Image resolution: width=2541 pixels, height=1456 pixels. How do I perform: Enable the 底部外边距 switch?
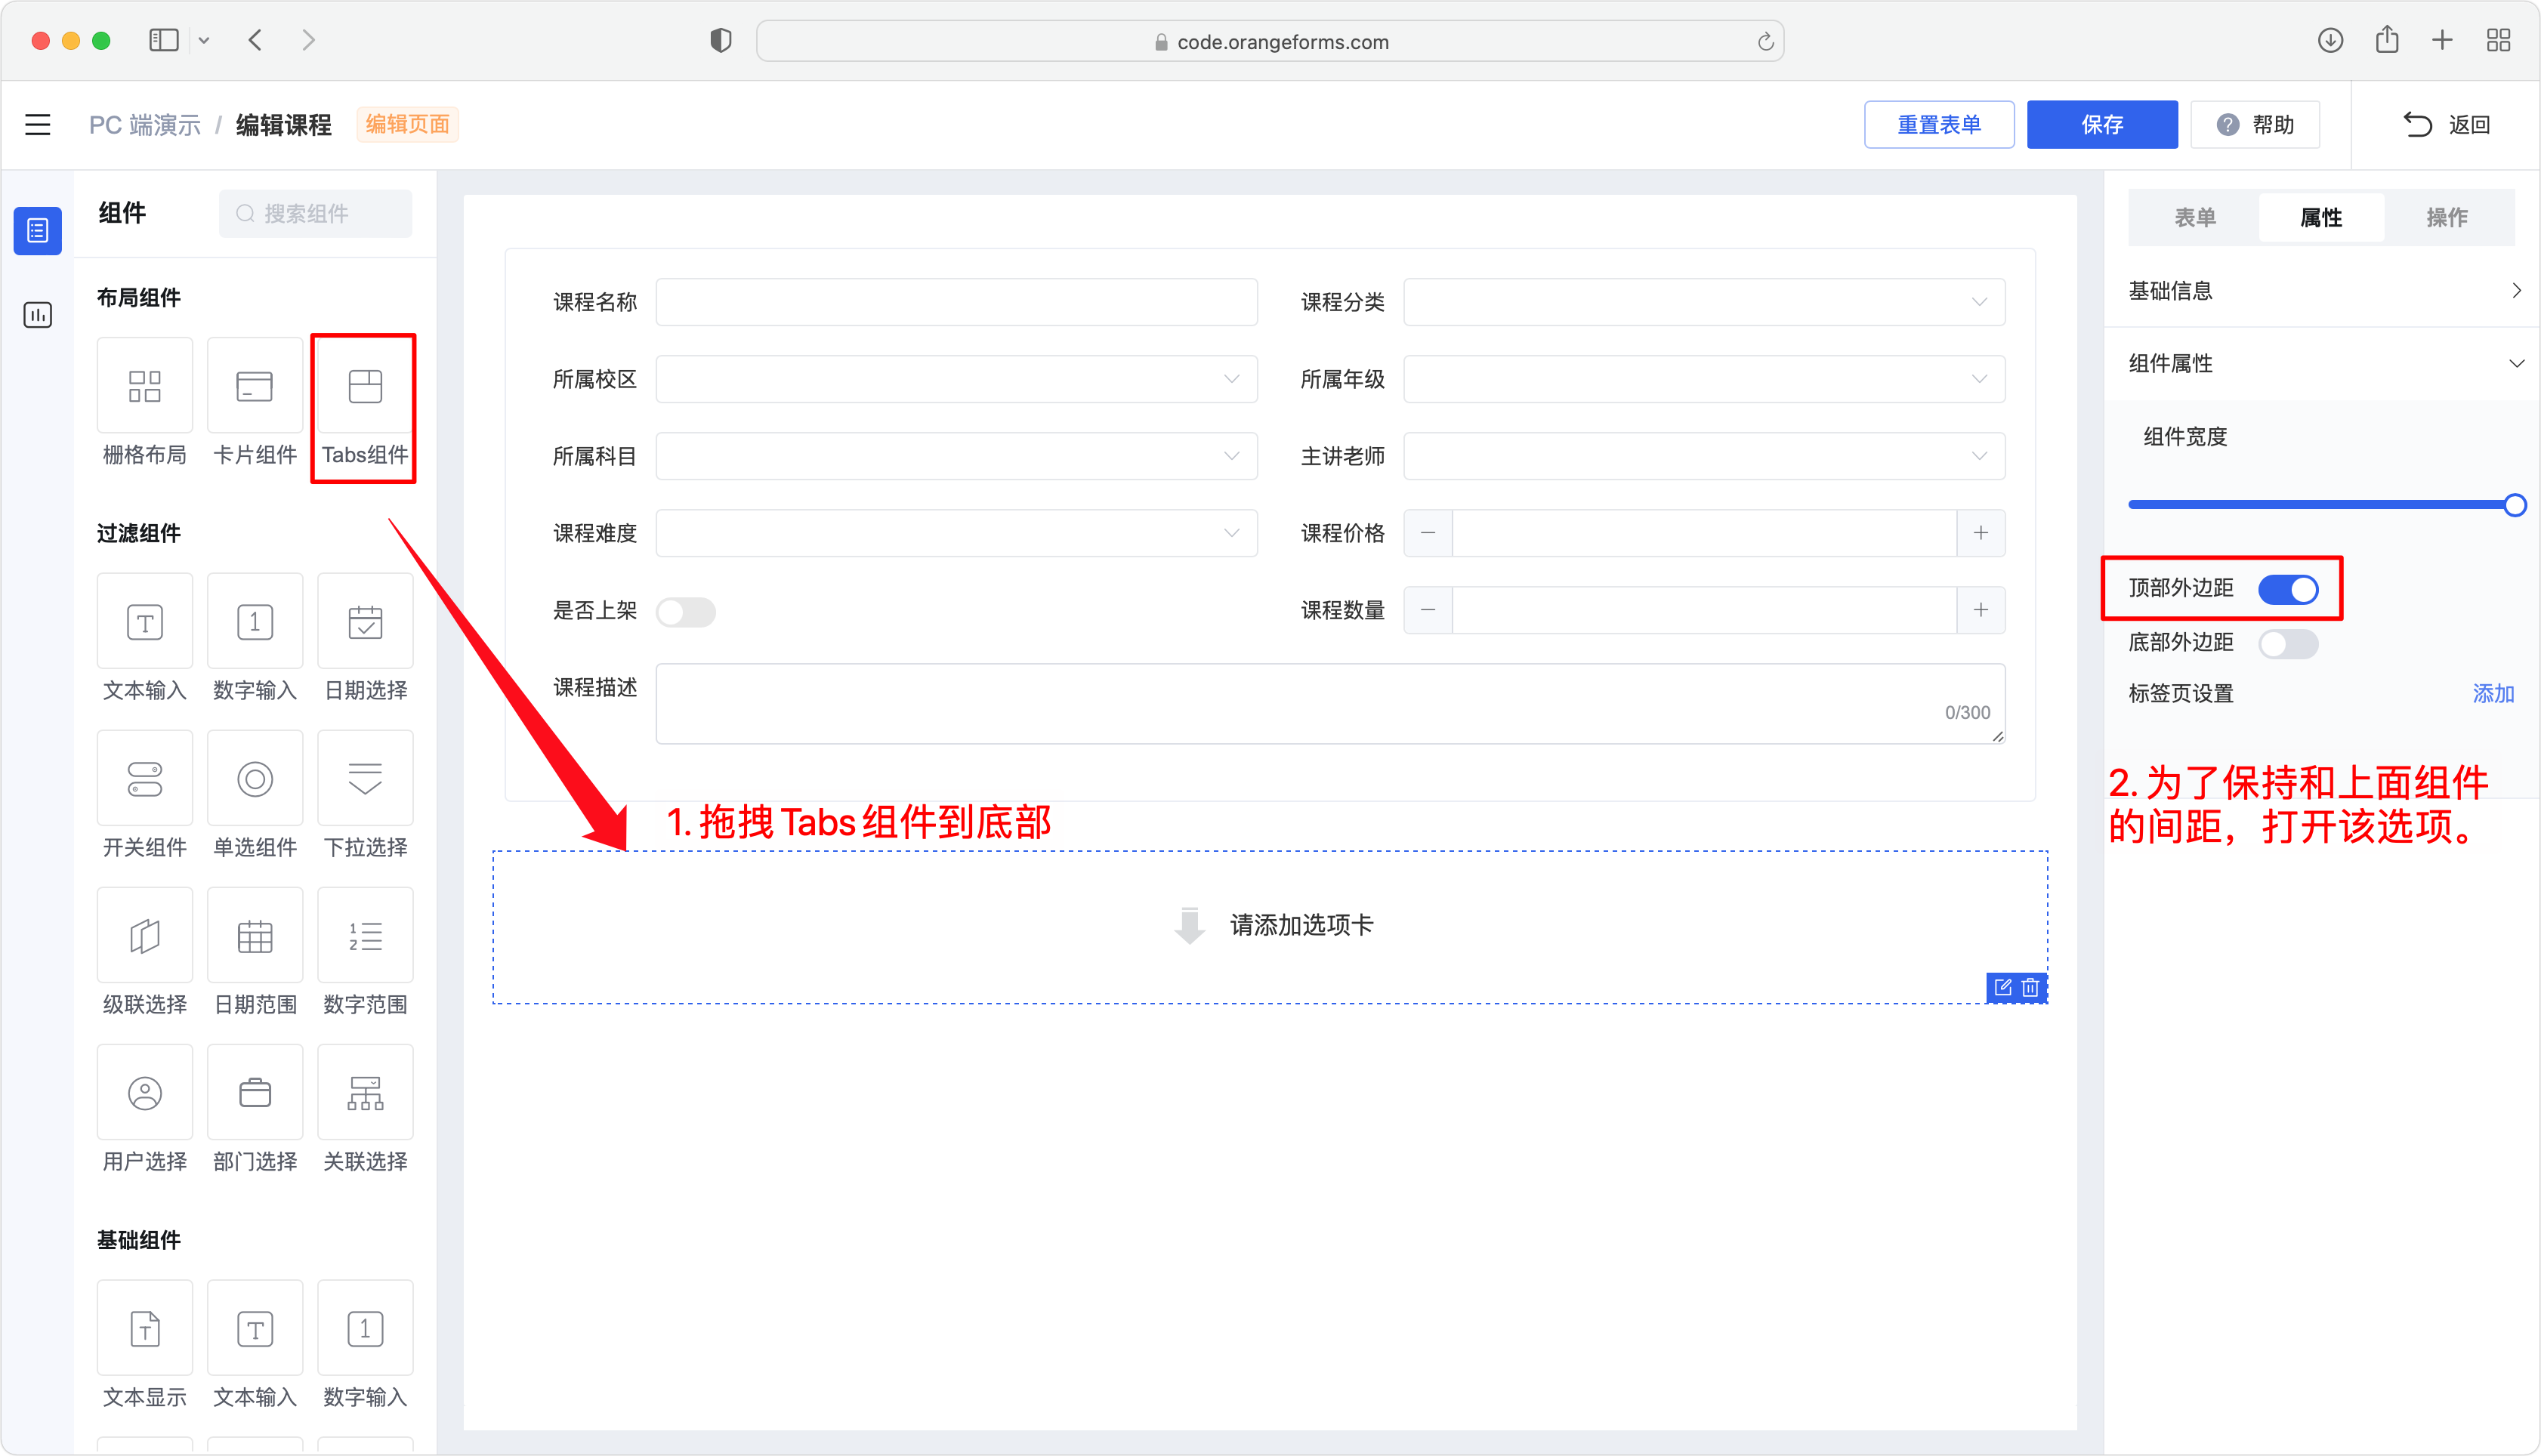click(2288, 644)
